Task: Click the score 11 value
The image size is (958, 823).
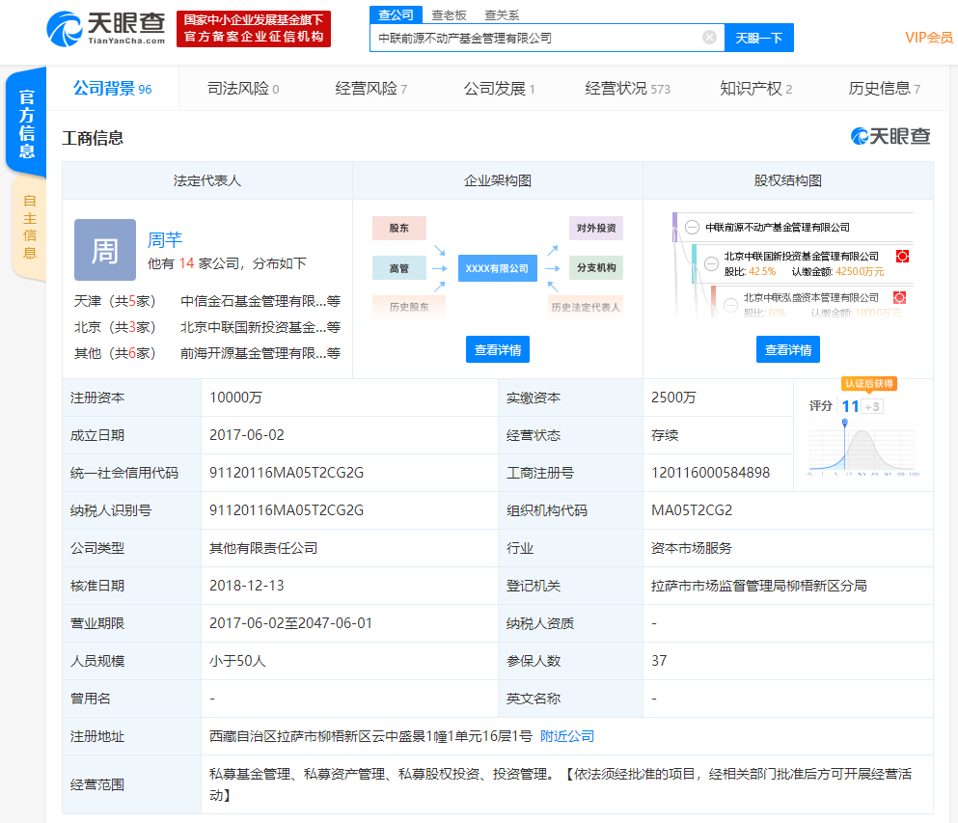Action: tap(850, 406)
